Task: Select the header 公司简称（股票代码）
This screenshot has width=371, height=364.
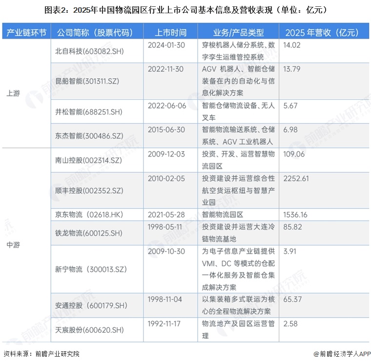Action: click(x=95, y=32)
